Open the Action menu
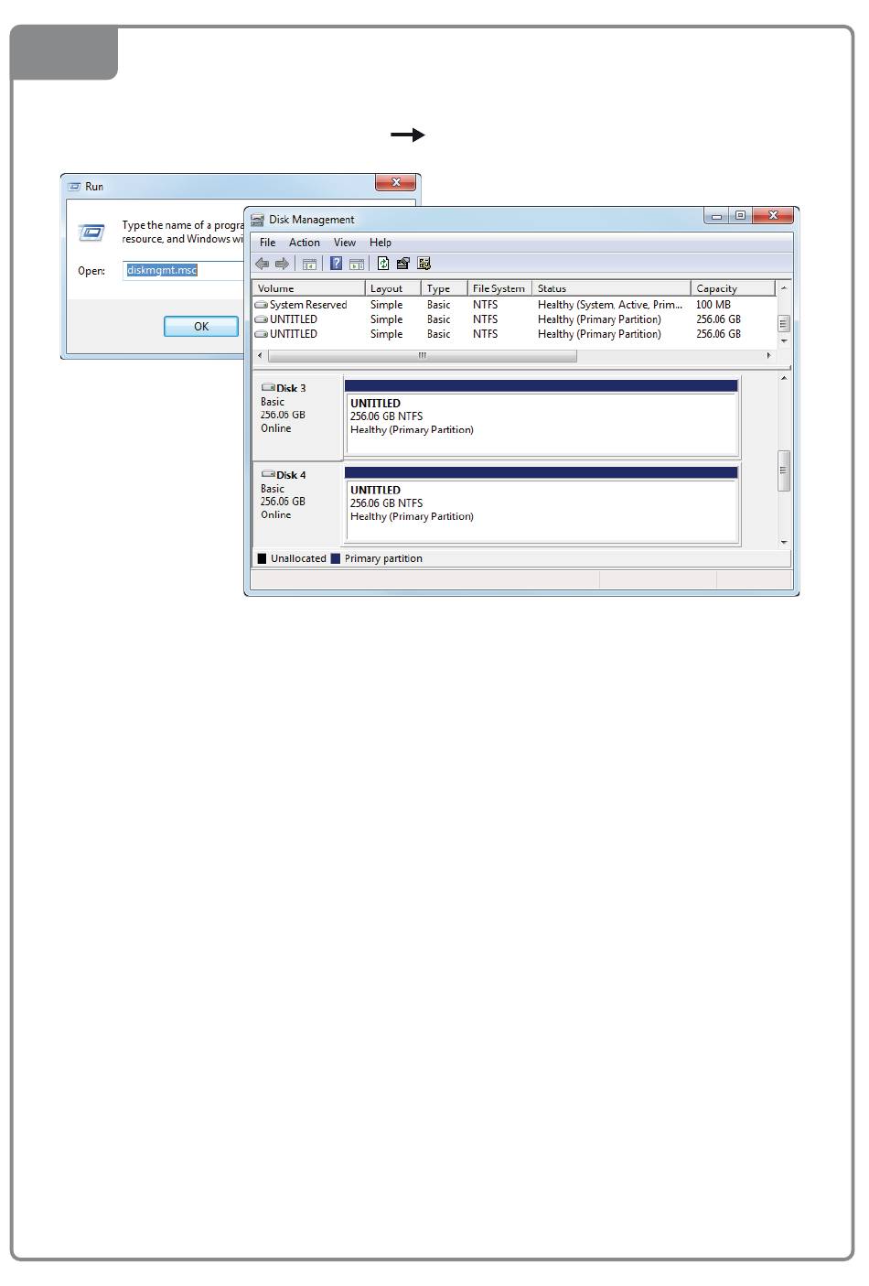This screenshot has height=1286, width=869. [x=305, y=243]
